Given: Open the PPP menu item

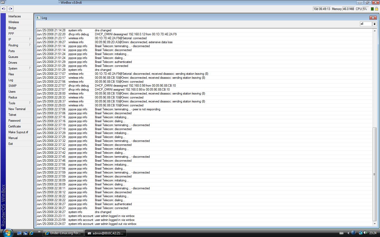Looking at the screenshot, I should pyautogui.click(x=20, y=34).
